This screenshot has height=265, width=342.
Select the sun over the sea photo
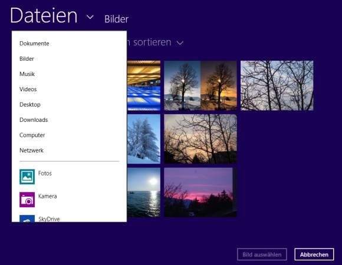144,192
